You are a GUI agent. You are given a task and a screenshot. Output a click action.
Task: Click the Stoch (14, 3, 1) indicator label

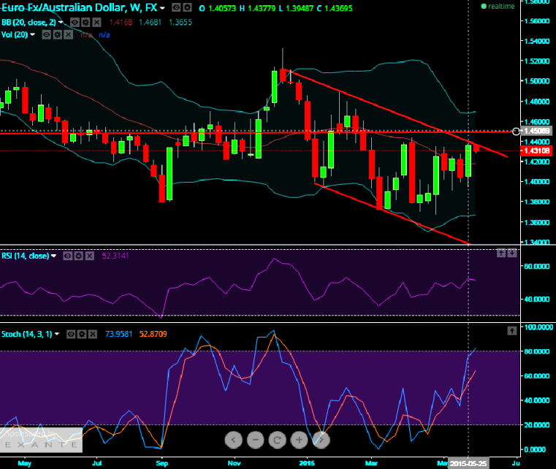coord(26,335)
